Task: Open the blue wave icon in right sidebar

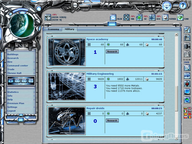Action: point(187,76)
